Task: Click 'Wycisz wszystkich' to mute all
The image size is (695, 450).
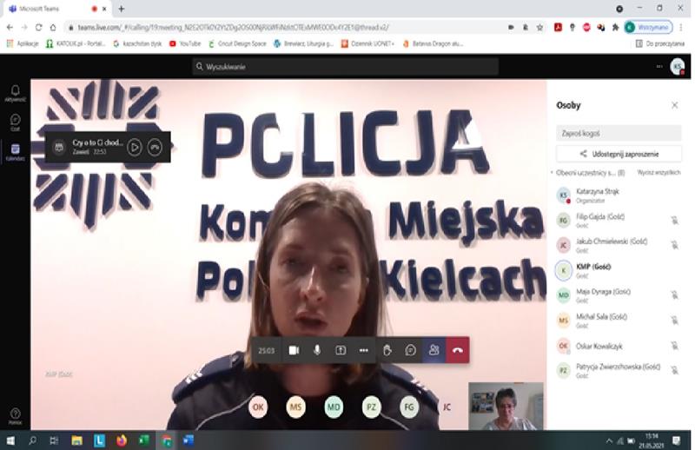Action: [659, 173]
